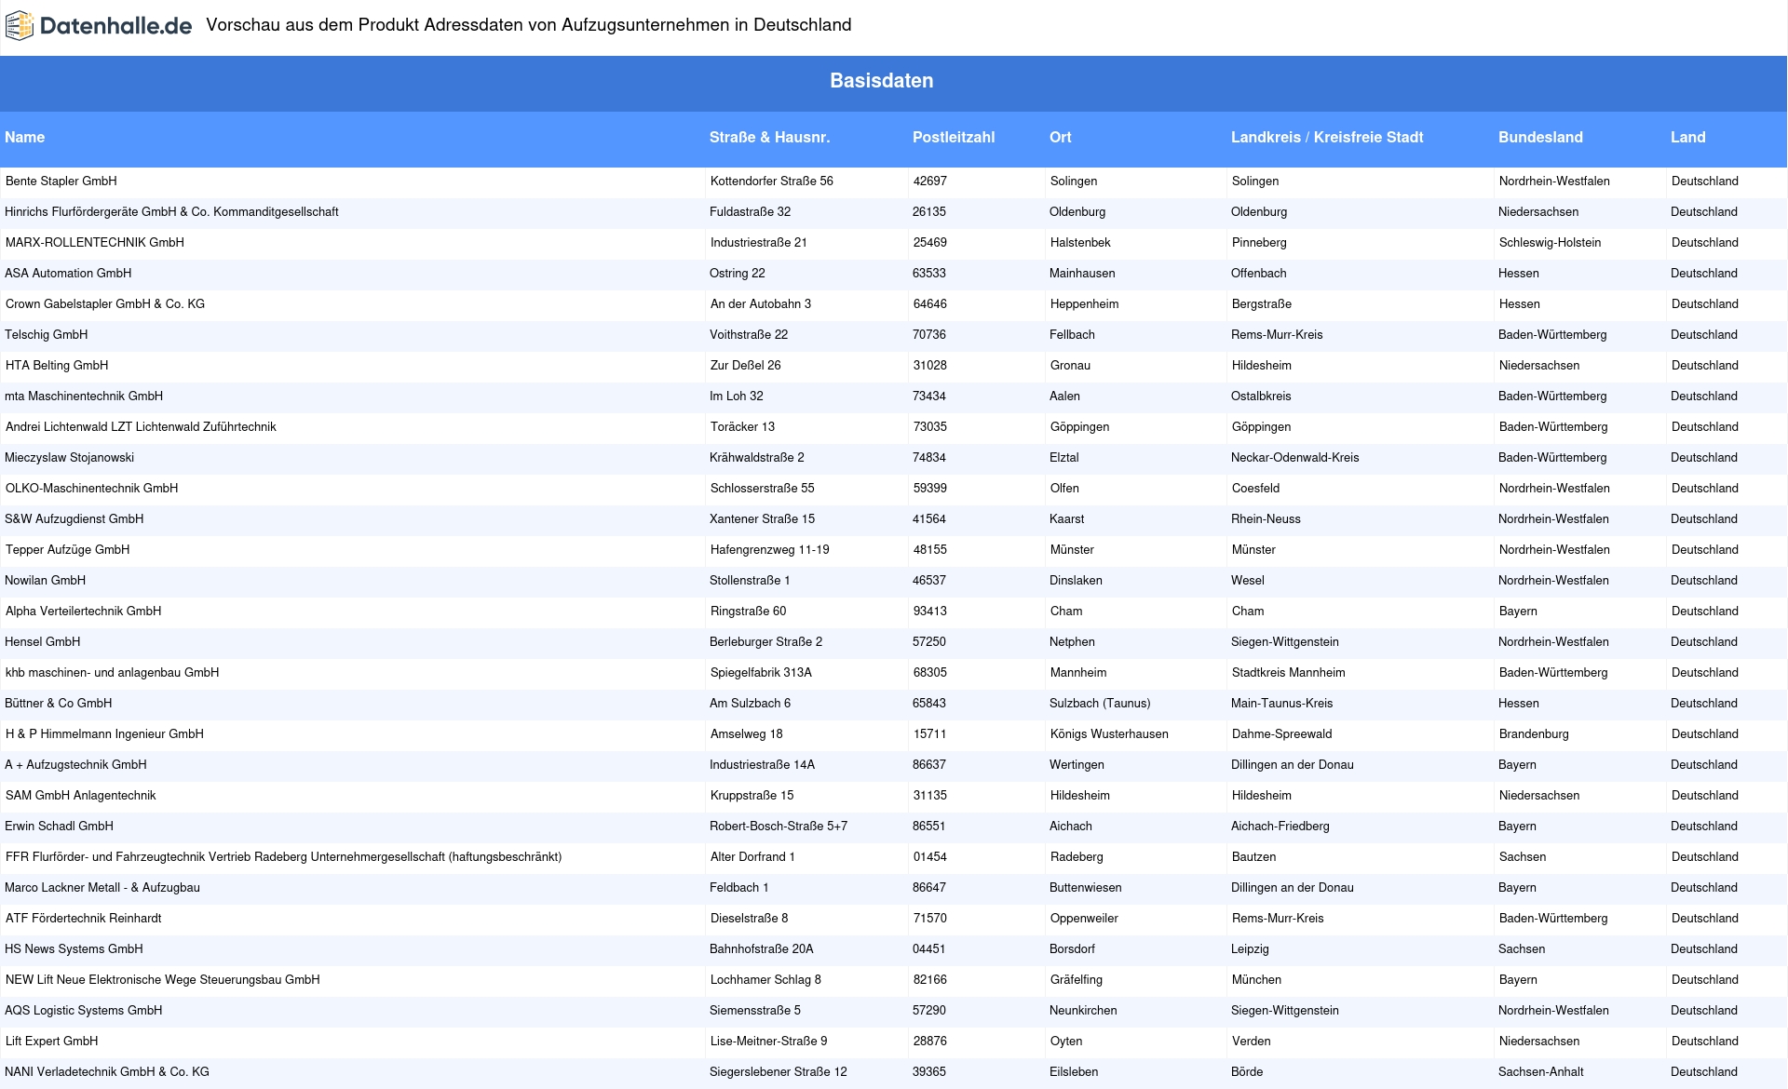
Task: Click postal code 42697
Action: click(930, 181)
